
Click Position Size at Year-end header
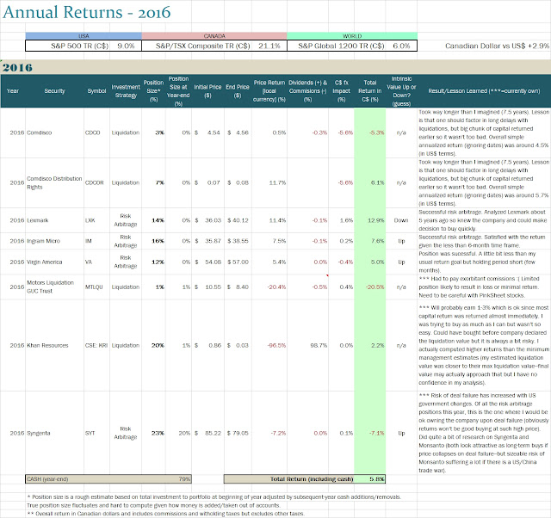(x=178, y=91)
